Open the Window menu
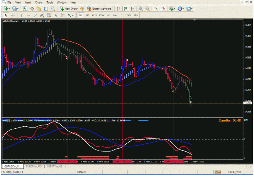 tap(61, 2)
